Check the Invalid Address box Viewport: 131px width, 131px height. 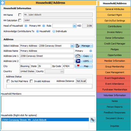coord(31,81)
